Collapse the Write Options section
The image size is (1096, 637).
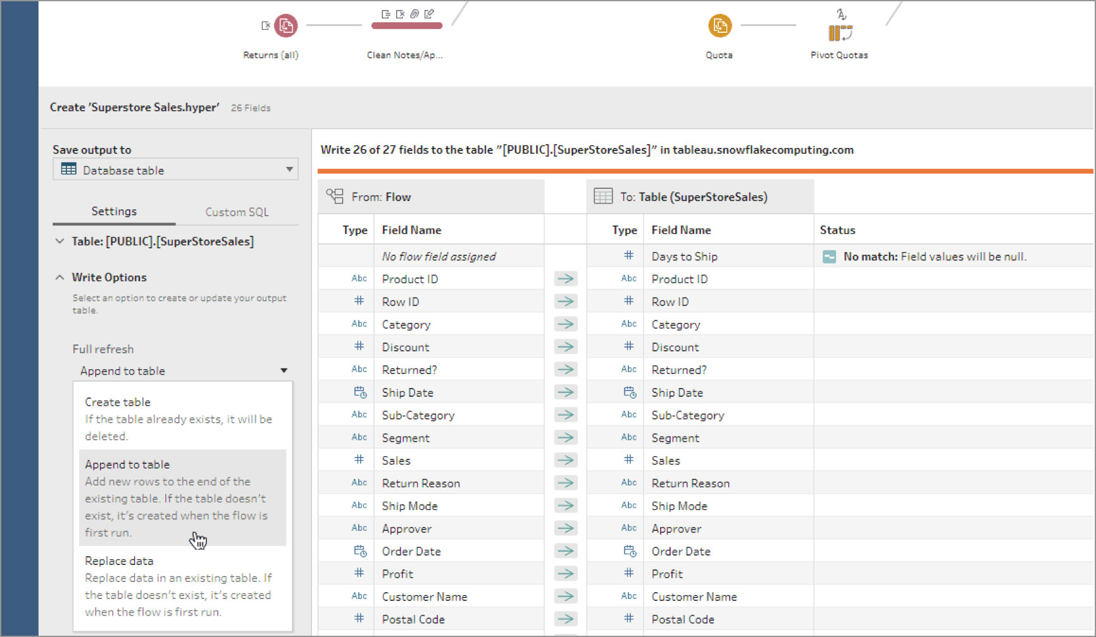(x=59, y=277)
